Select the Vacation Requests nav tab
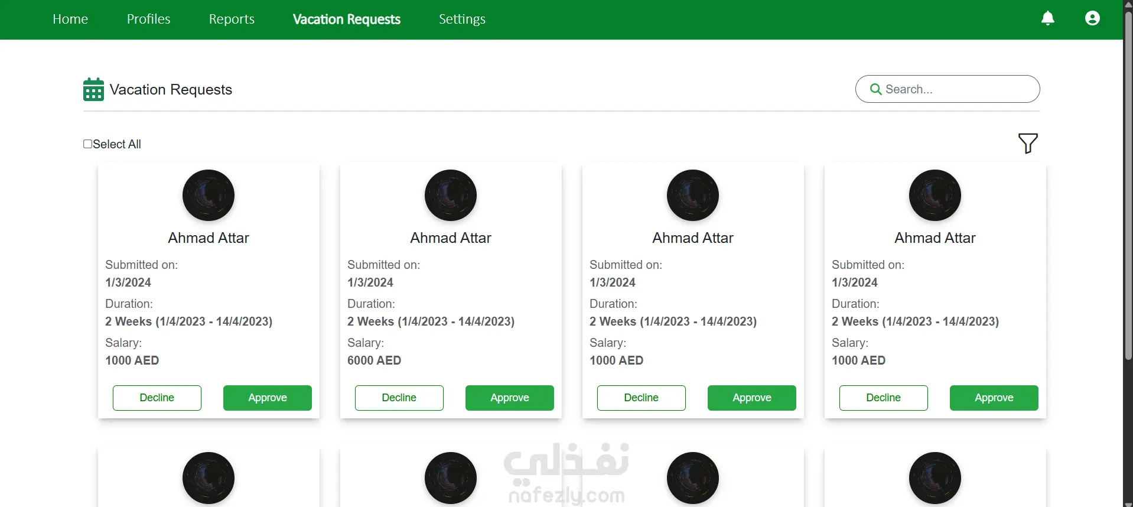 (347, 19)
